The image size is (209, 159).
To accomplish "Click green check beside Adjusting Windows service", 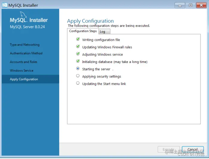I will (78, 54).
